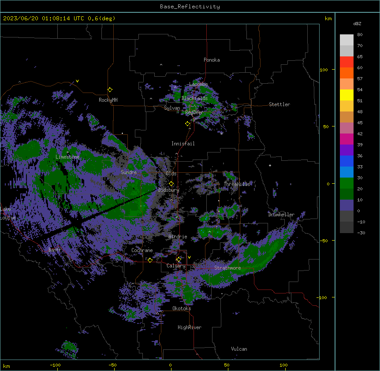Click the Limestone label

click(x=67, y=157)
